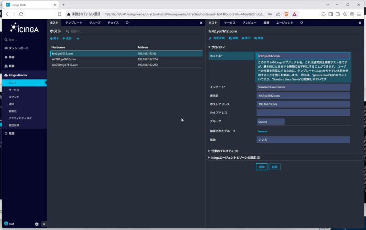The width and height of the screenshot is (366, 230).
Task: Switch to right panel 履歴 tab
Action: (266, 22)
